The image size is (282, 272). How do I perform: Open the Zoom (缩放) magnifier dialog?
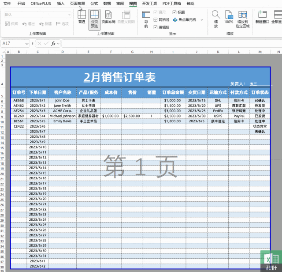216,19
